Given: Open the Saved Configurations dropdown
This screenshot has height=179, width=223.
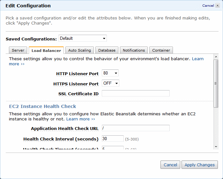Looking at the screenshot, I should (x=83, y=39).
